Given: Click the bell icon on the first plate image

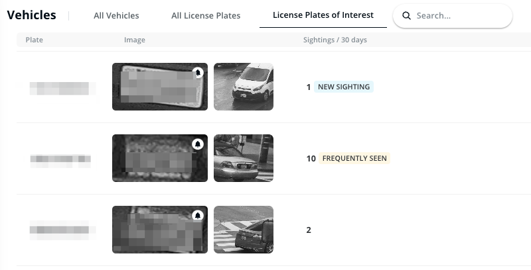Looking at the screenshot, I should tap(198, 73).
